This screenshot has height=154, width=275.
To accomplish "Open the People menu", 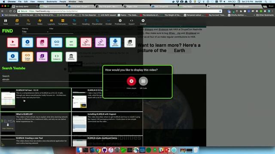I will (x=63, y=2).
